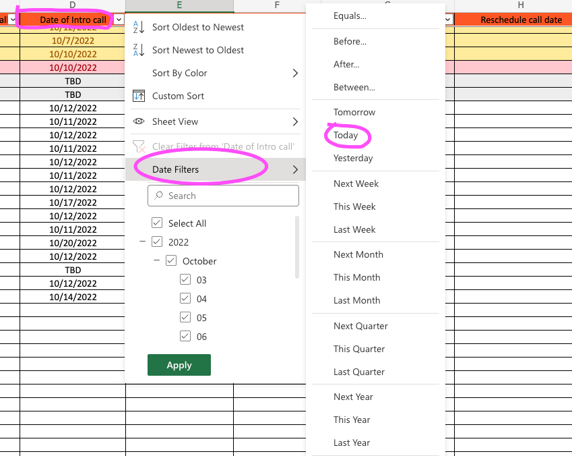Open the Date Filters menu item

pyautogui.click(x=215, y=169)
